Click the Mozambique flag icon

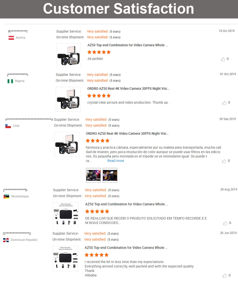pyautogui.click(x=7, y=197)
